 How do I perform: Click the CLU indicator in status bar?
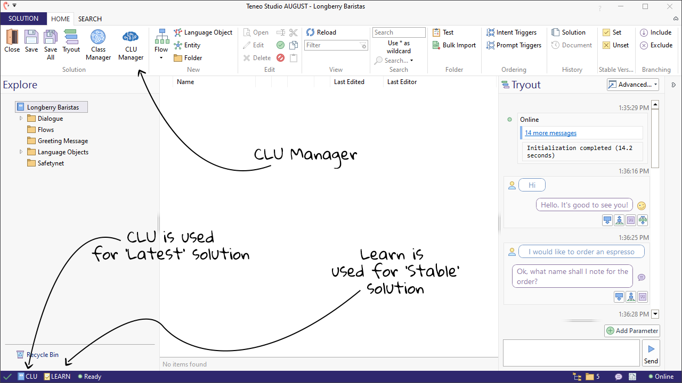click(28, 377)
